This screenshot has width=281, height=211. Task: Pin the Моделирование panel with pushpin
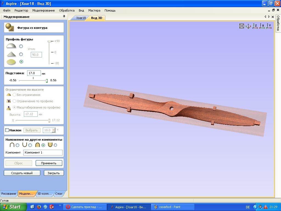click(x=64, y=16)
